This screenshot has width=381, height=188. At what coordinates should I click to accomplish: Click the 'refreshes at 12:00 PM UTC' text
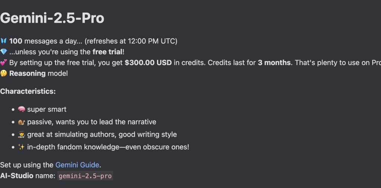click(x=131, y=41)
